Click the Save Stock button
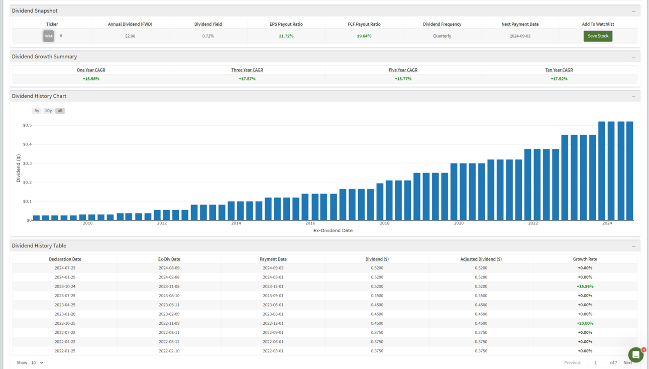This screenshot has height=369, width=649. pos(598,36)
